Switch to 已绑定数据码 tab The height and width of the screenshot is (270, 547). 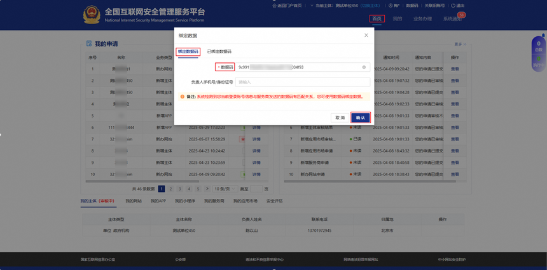(219, 51)
